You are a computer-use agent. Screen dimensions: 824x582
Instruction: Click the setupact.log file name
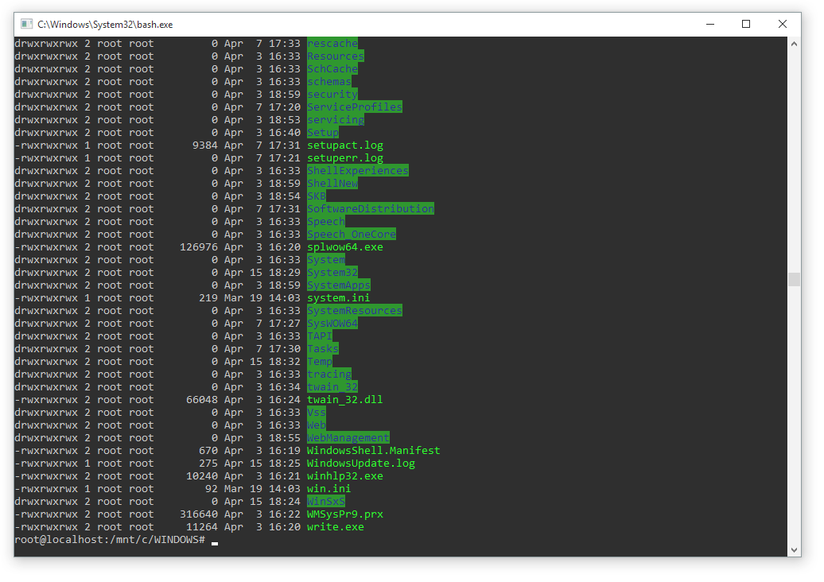(345, 145)
